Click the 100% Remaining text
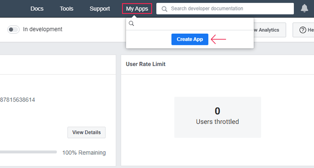The height and width of the screenshot is (168, 314). [x=84, y=153]
